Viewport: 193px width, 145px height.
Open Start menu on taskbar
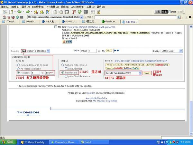8,142
